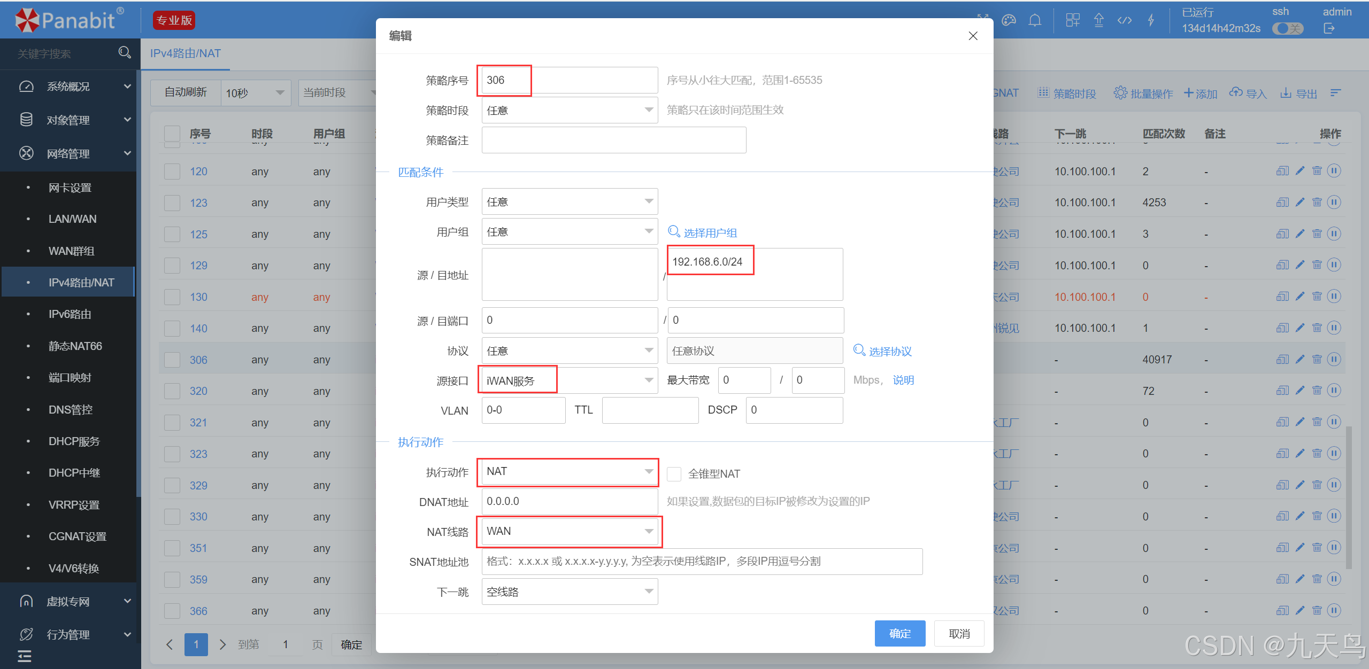Image resolution: width=1369 pixels, height=669 pixels.
Task: Click the logout icon below admin
Action: pos(1329,29)
